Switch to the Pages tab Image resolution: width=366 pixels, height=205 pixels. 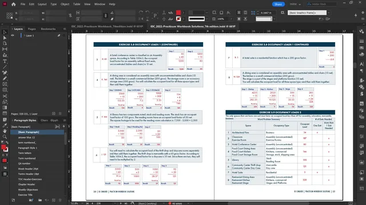[32, 29]
